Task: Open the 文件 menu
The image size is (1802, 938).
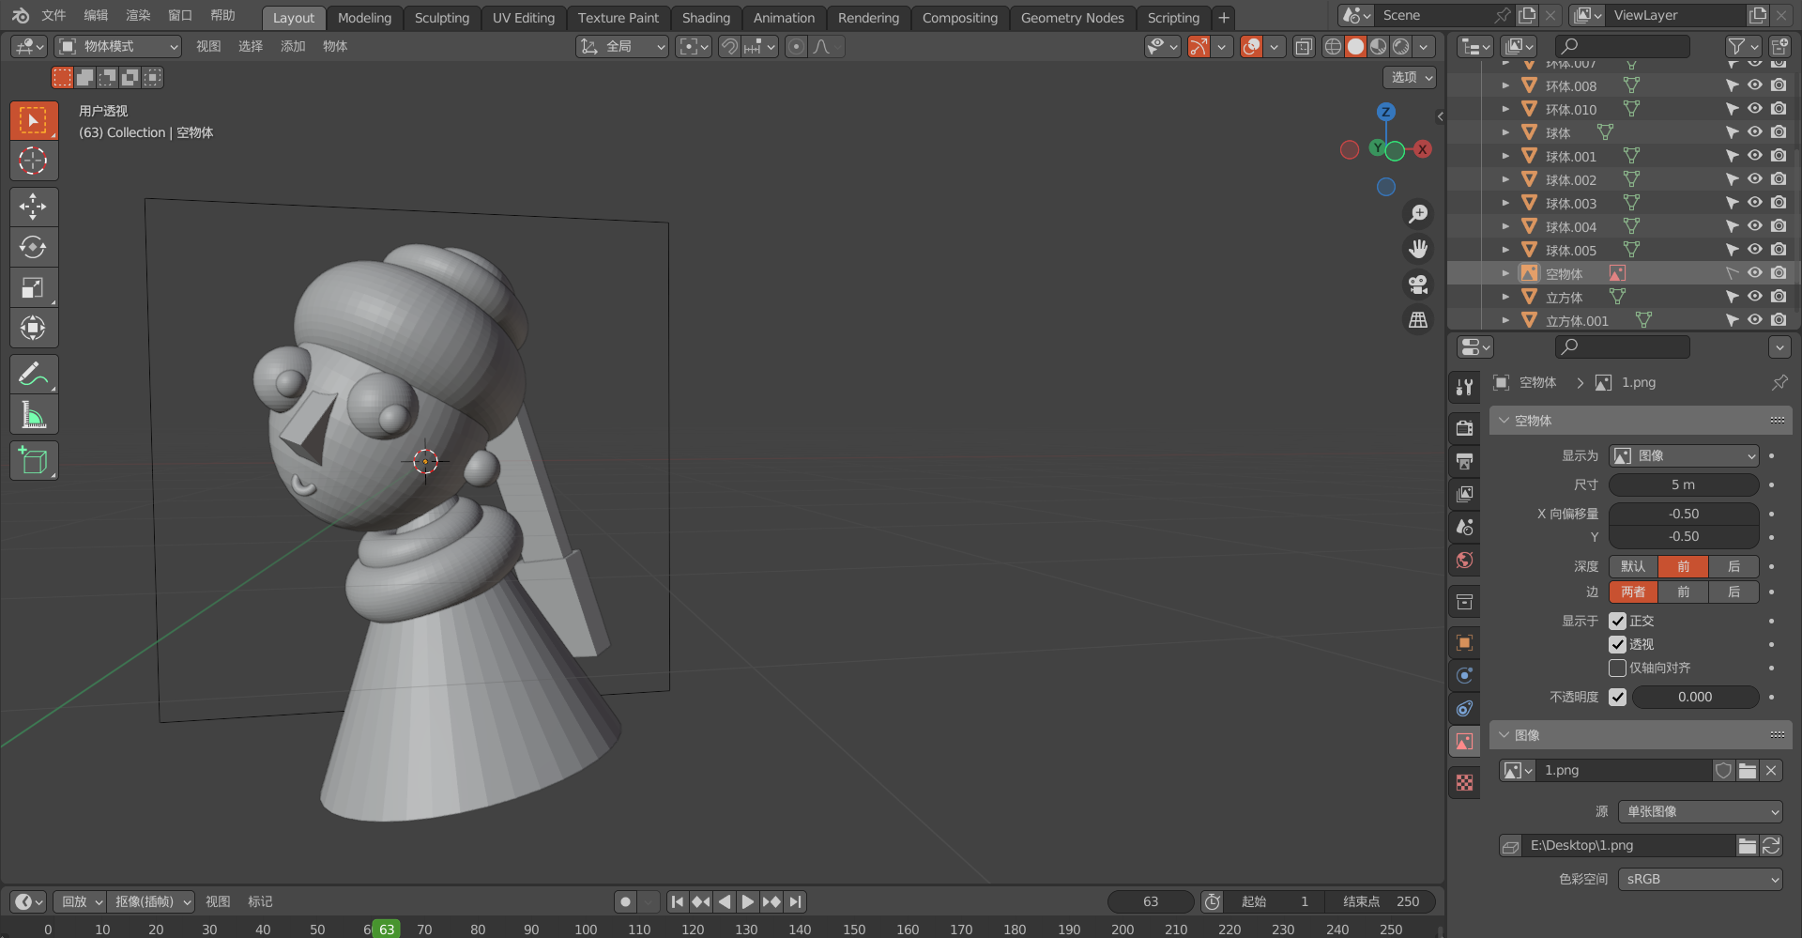Action: (53, 16)
